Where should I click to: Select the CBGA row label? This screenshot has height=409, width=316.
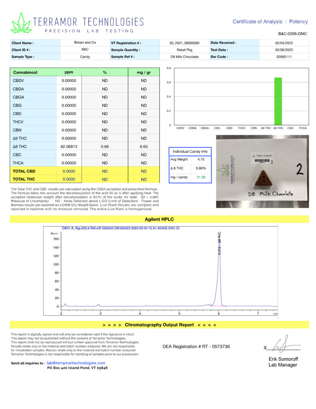18,97
